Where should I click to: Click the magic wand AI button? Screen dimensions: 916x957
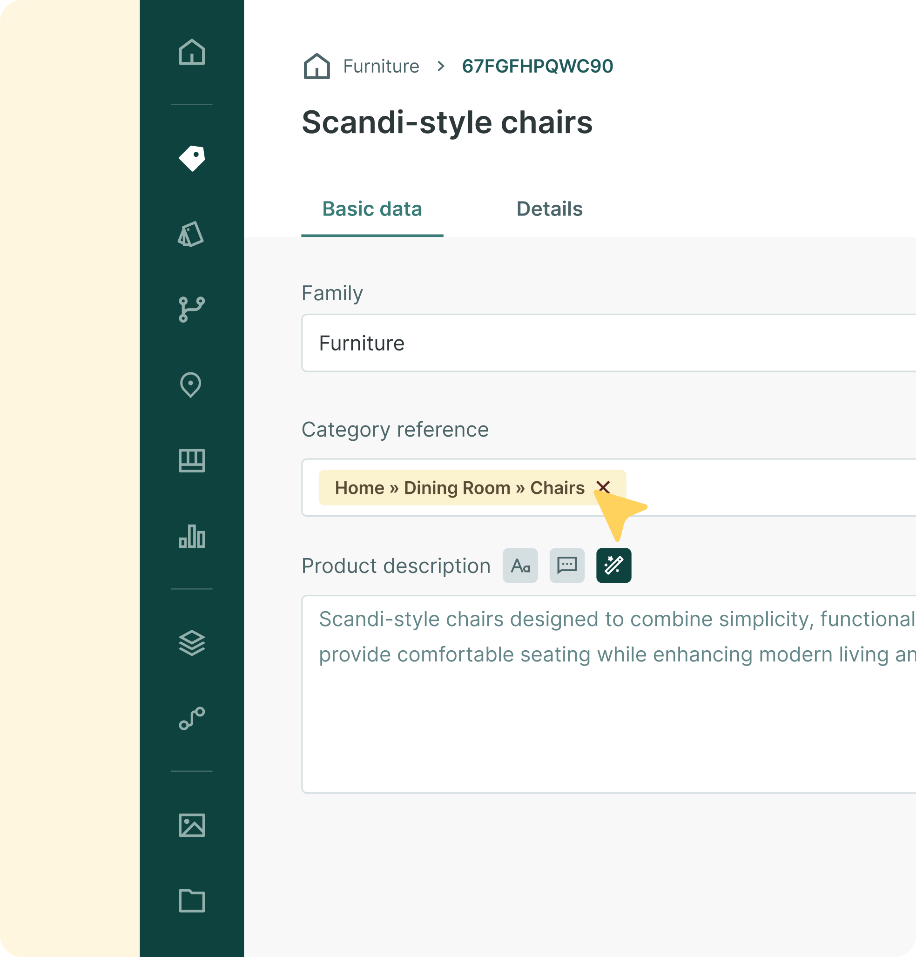pos(613,566)
